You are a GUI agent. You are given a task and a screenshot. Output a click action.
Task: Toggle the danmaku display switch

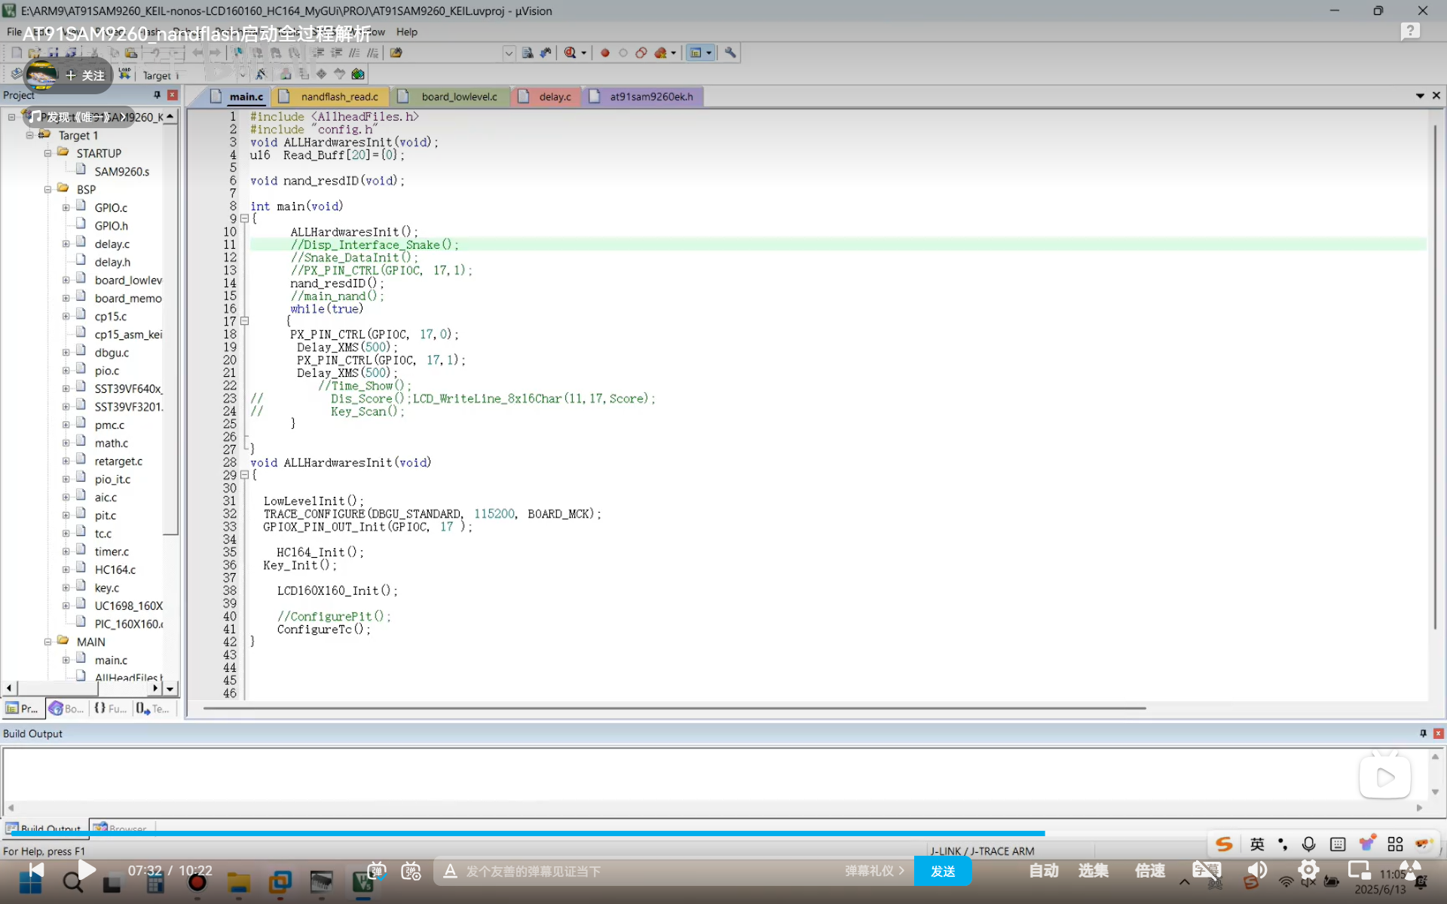[376, 871]
